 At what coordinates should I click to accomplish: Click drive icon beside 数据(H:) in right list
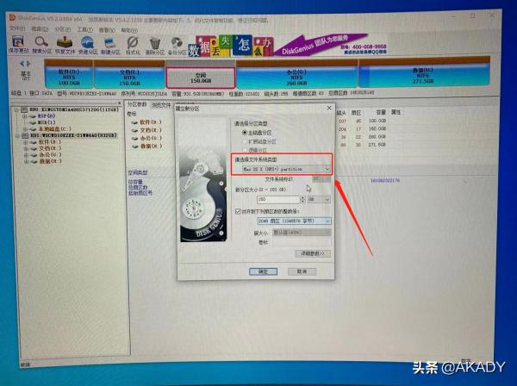(135, 146)
